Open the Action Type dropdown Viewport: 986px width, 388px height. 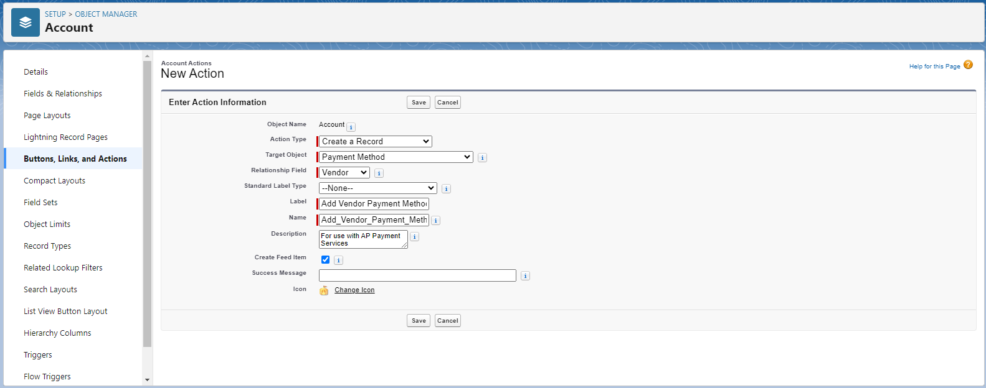click(x=376, y=142)
